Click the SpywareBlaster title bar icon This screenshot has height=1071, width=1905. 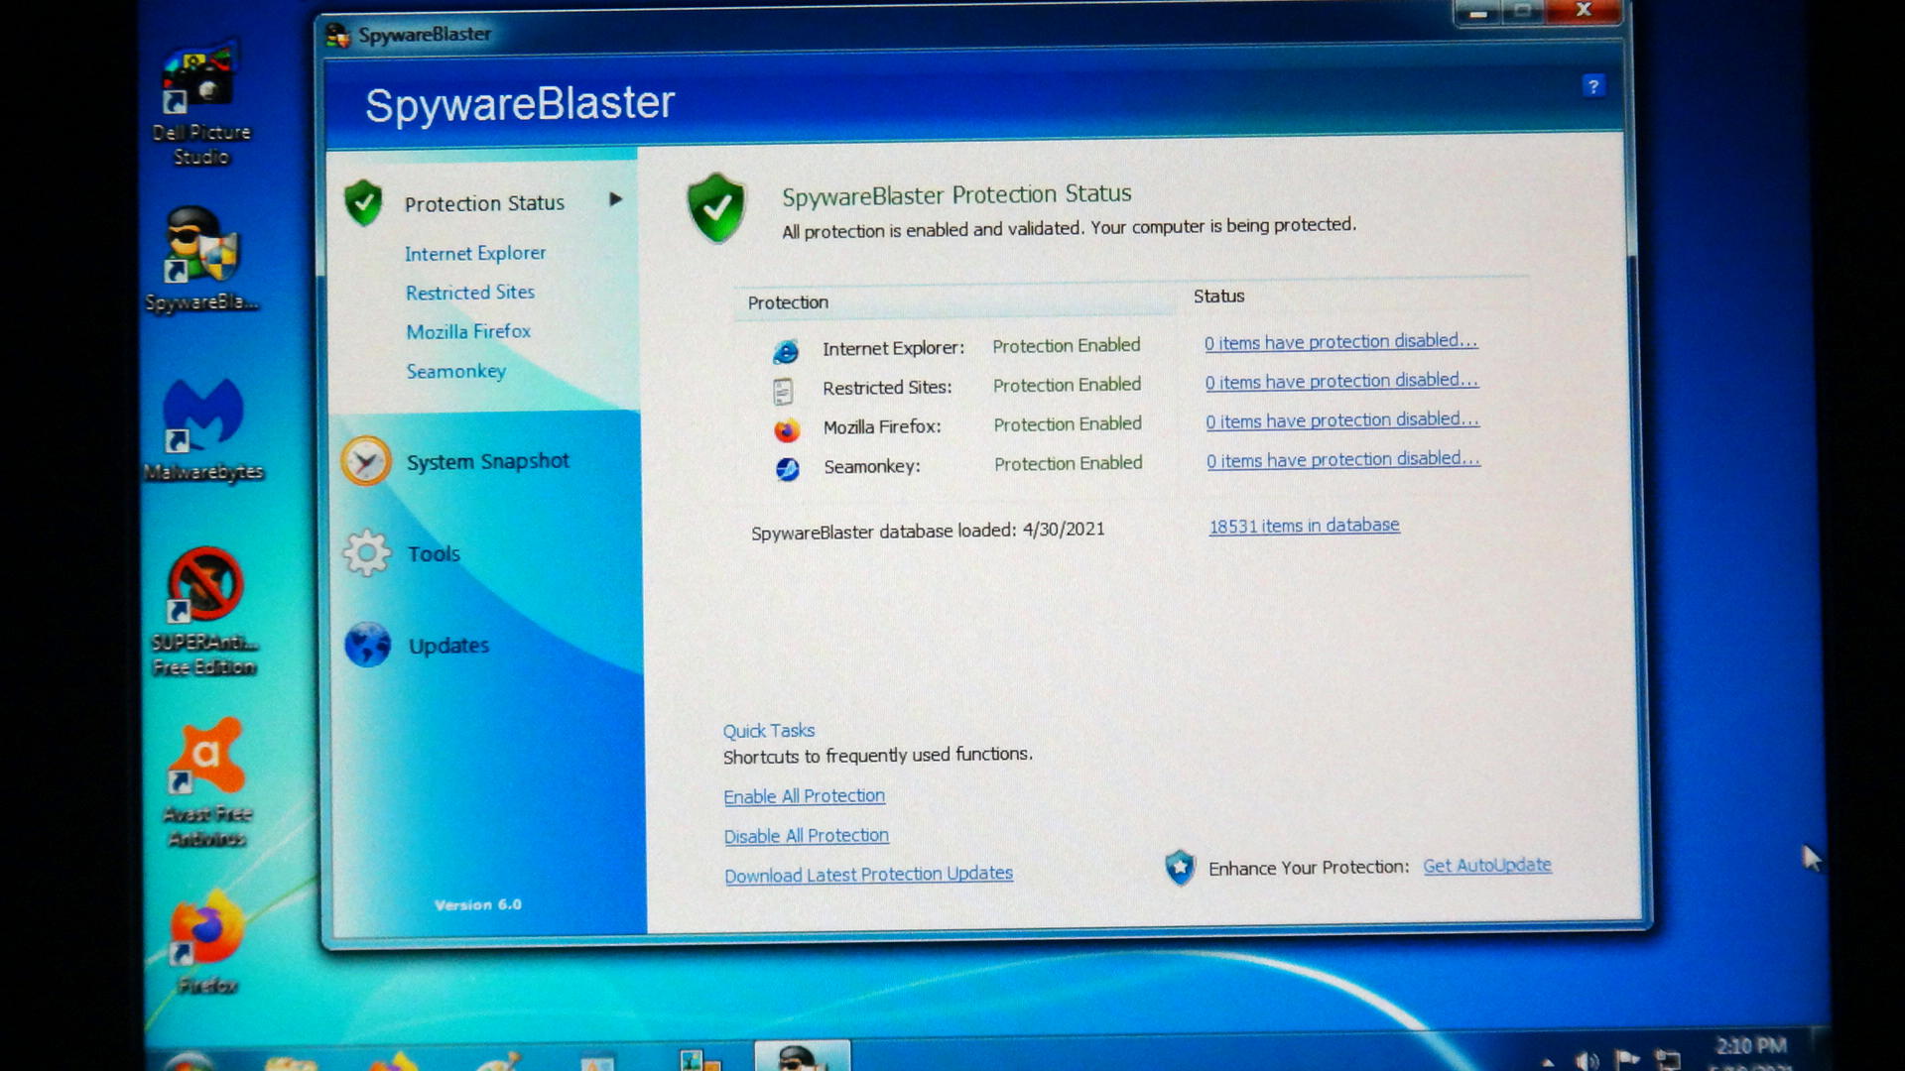pos(338,36)
